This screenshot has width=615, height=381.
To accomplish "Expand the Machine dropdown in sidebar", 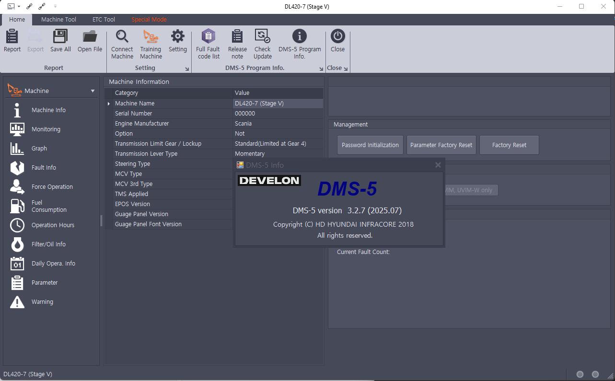I will [93, 91].
